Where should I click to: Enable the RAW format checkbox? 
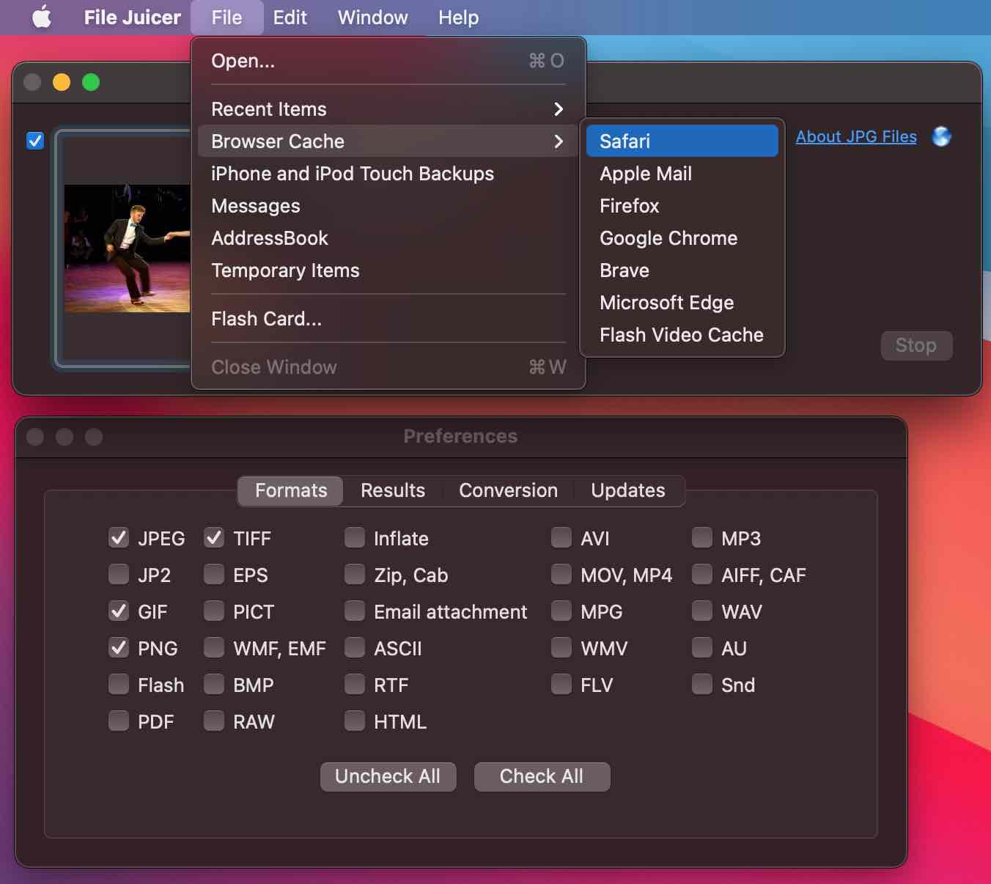click(214, 721)
